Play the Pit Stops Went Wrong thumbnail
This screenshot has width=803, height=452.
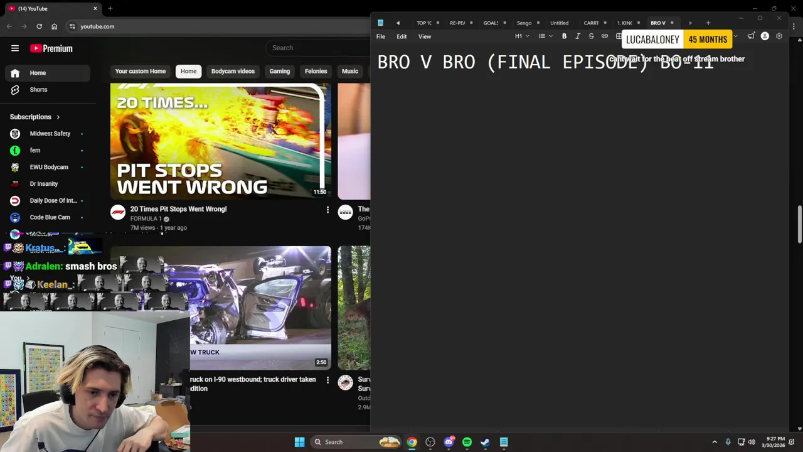(x=221, y=141)
